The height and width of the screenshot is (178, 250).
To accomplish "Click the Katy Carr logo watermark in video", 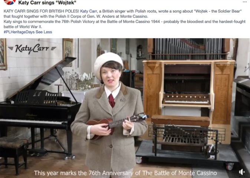I will click(x=32, y=48).
